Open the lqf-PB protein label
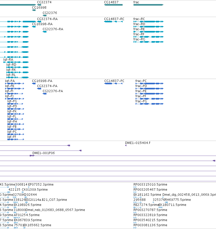The image size is (216, 229). tap(12, 127)
